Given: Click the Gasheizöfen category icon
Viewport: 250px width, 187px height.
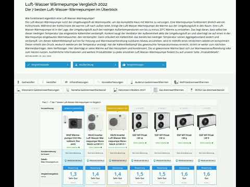Looking at the screenshot, I should (18, 82).
